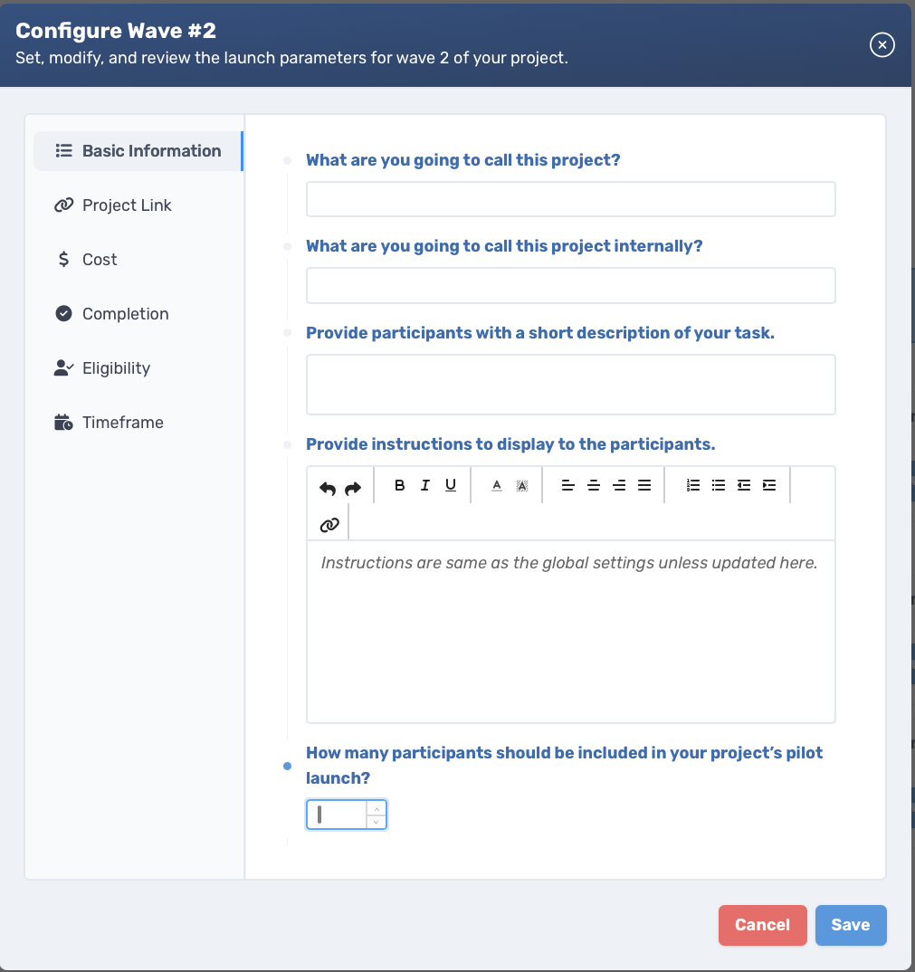Focus the project name input field
The image size is (915, 972).
570,199
